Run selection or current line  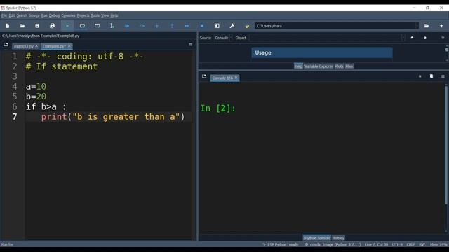112,26
